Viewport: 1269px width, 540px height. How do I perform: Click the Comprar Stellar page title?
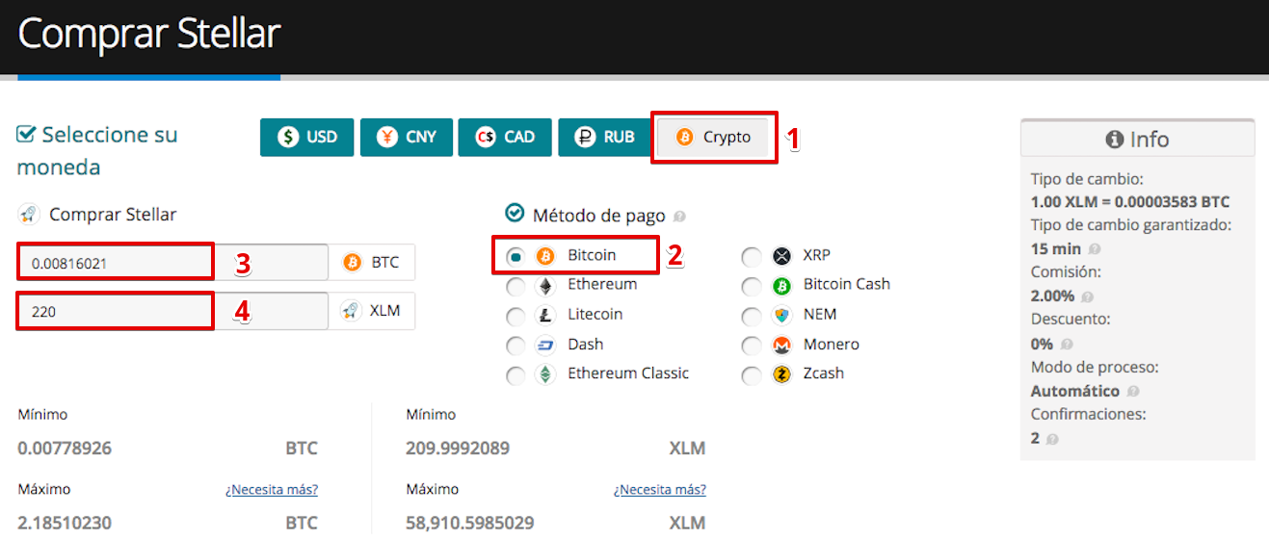point(149,34)
